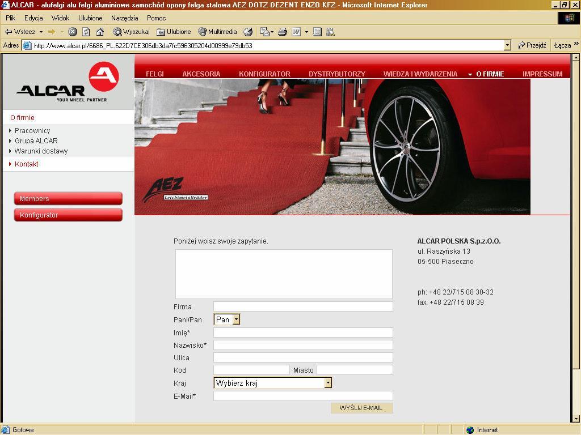Open the Edycja menu

tap(33, 18)
